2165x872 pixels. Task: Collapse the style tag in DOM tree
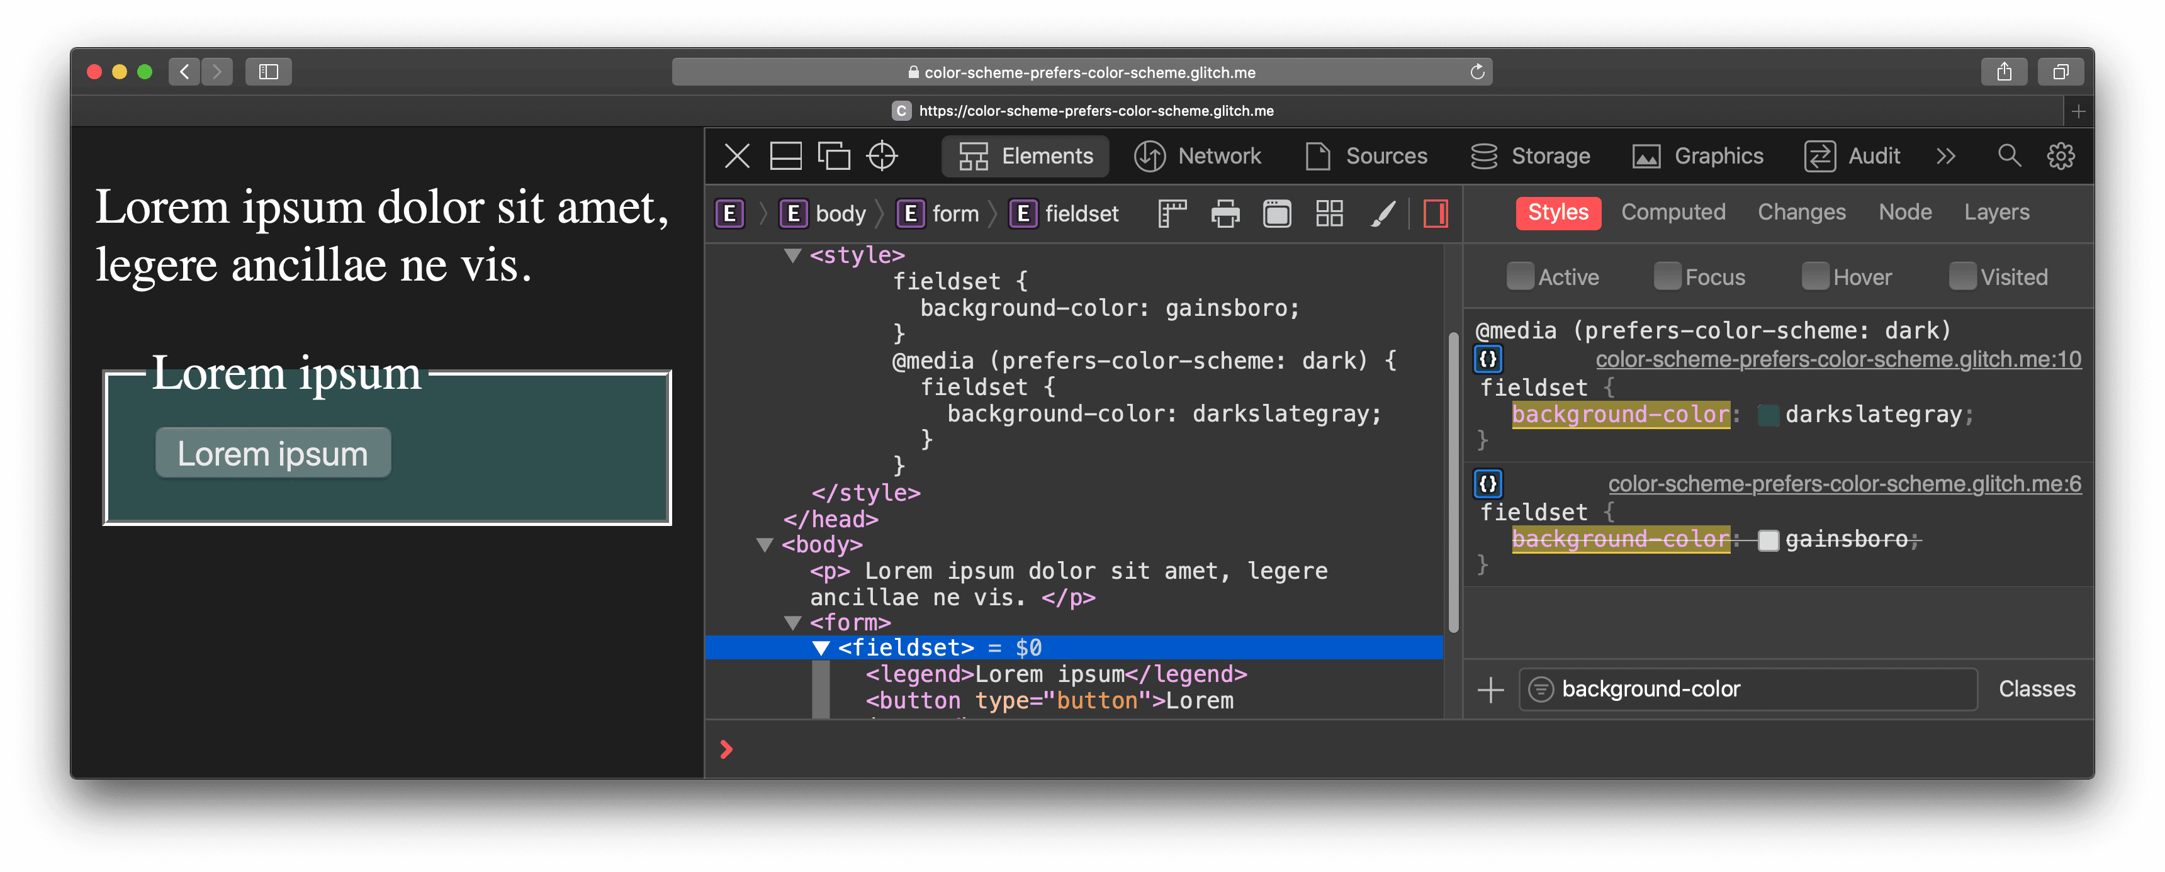791,254
